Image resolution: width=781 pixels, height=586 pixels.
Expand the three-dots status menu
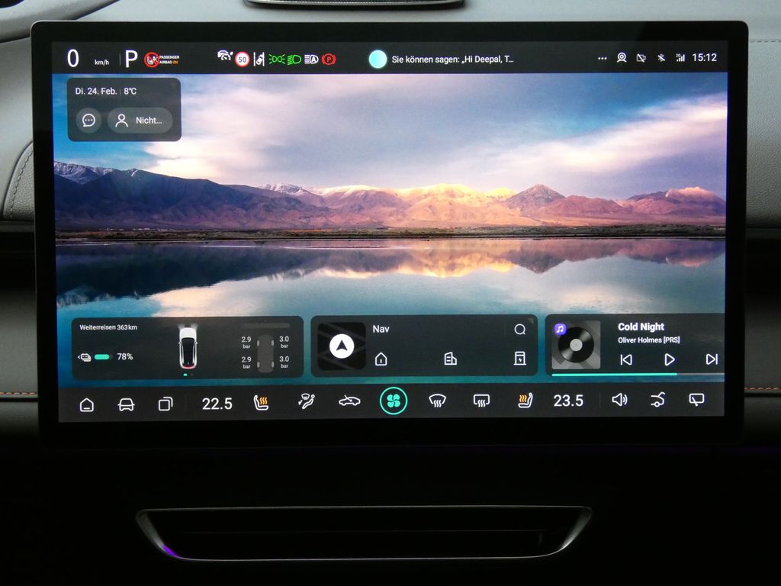point(603,58)
